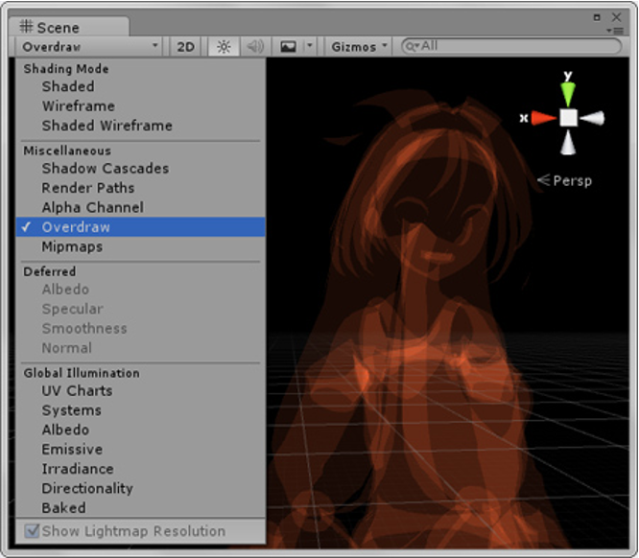This screenshot has height=558, width=639.
Task: Choose Emissive GI view
Action: click(x=141, y=450)
